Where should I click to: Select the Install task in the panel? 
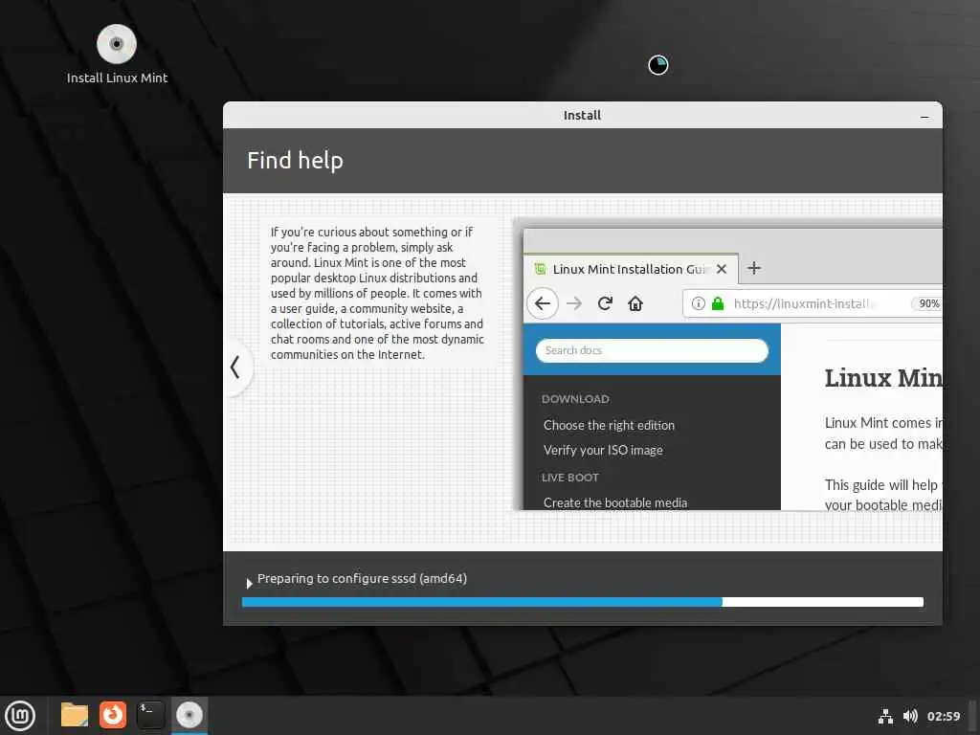189,714
